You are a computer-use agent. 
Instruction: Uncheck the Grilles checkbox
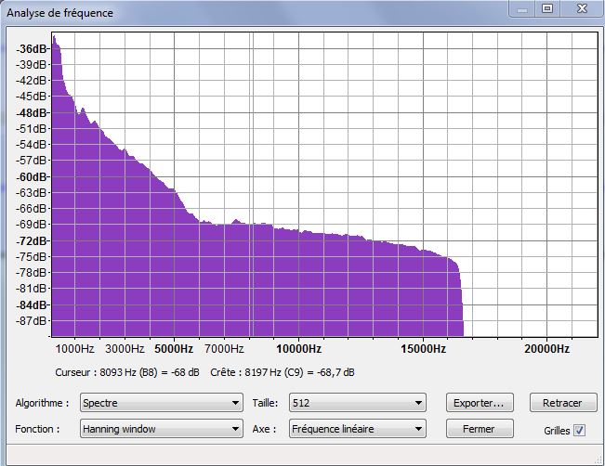pyautogui.click(x=580, y=430)
